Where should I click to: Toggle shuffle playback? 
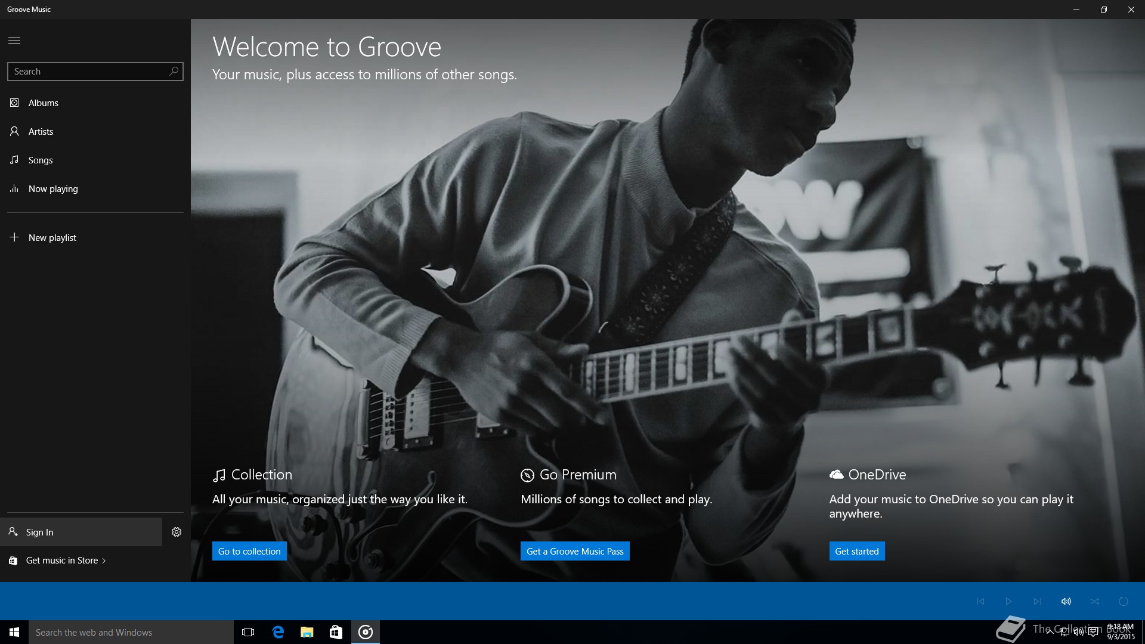(1095, 601)
